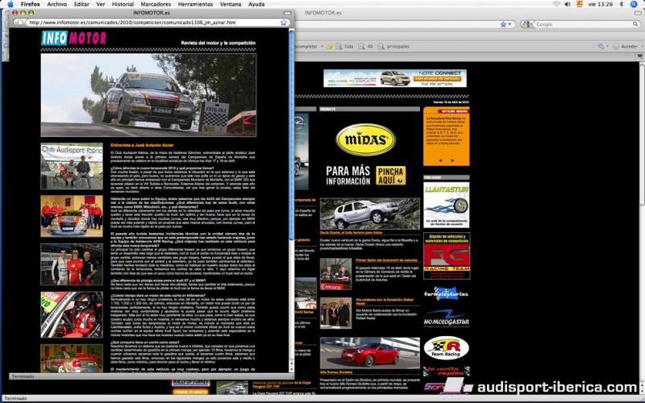
Task: Click the highlighter icon in the back window toolbar
Action: pyautogui.click(x=330, y=47)
